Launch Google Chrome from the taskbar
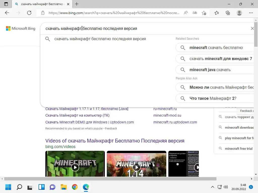This screenshot has height=193, width=258. [x=75, y=187]
